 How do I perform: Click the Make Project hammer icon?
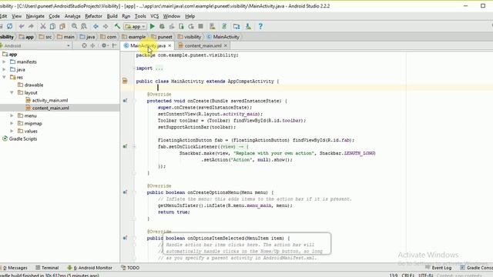117,26
